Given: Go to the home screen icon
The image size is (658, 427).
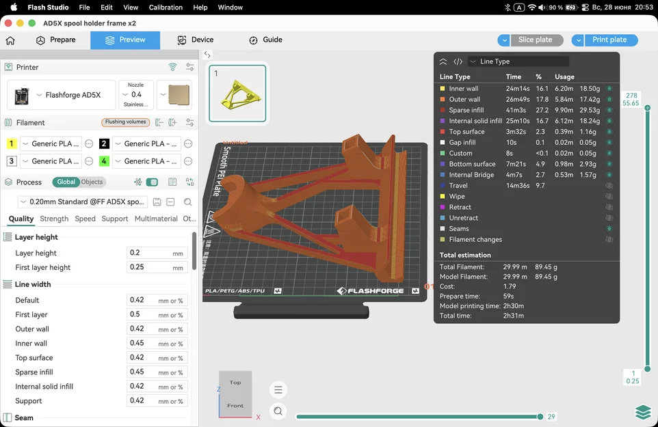Looking at the screenshot, I should coord(10,40).
